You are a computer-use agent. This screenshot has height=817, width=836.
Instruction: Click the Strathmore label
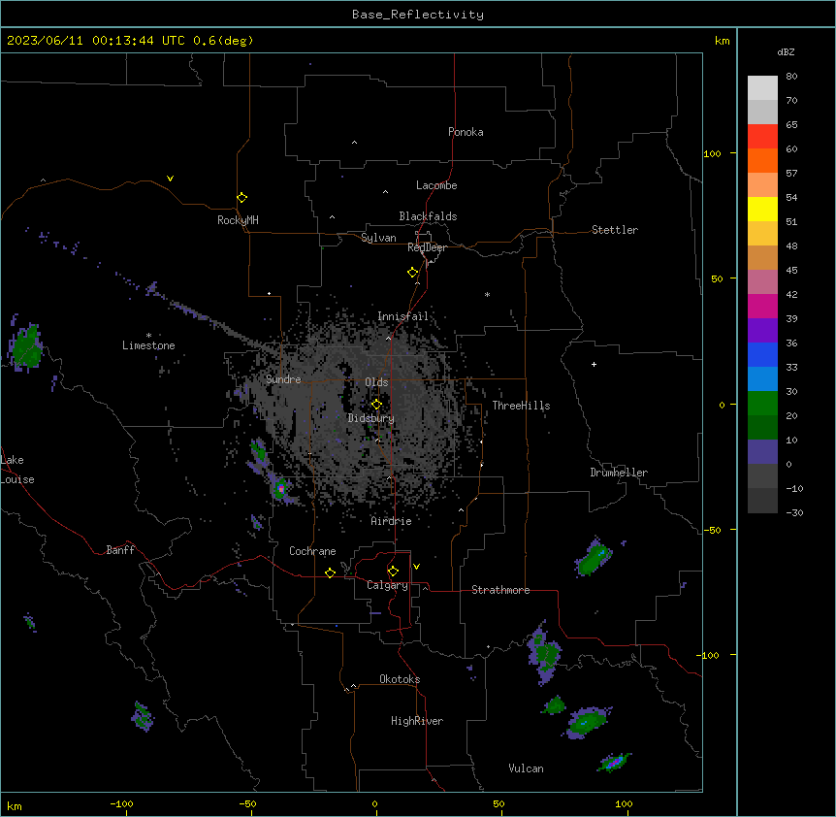(500, 590)
